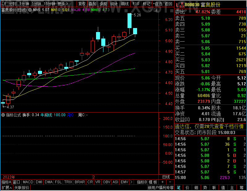Select the 联 related tab
The image size is (247, 191).
(x=214, y=188)
